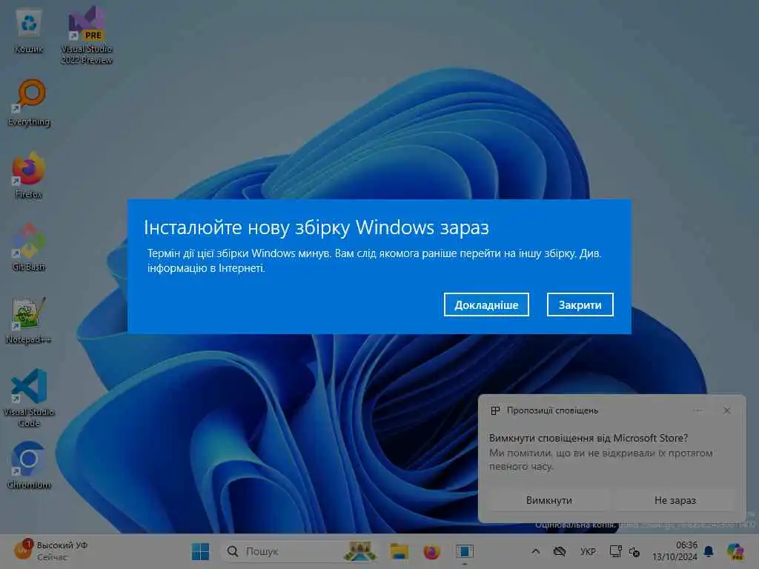Image resolution: width=759 pixels, height=569 pixels.
Task: Open the toast's three-dot options menu
Action: (697, 410)
